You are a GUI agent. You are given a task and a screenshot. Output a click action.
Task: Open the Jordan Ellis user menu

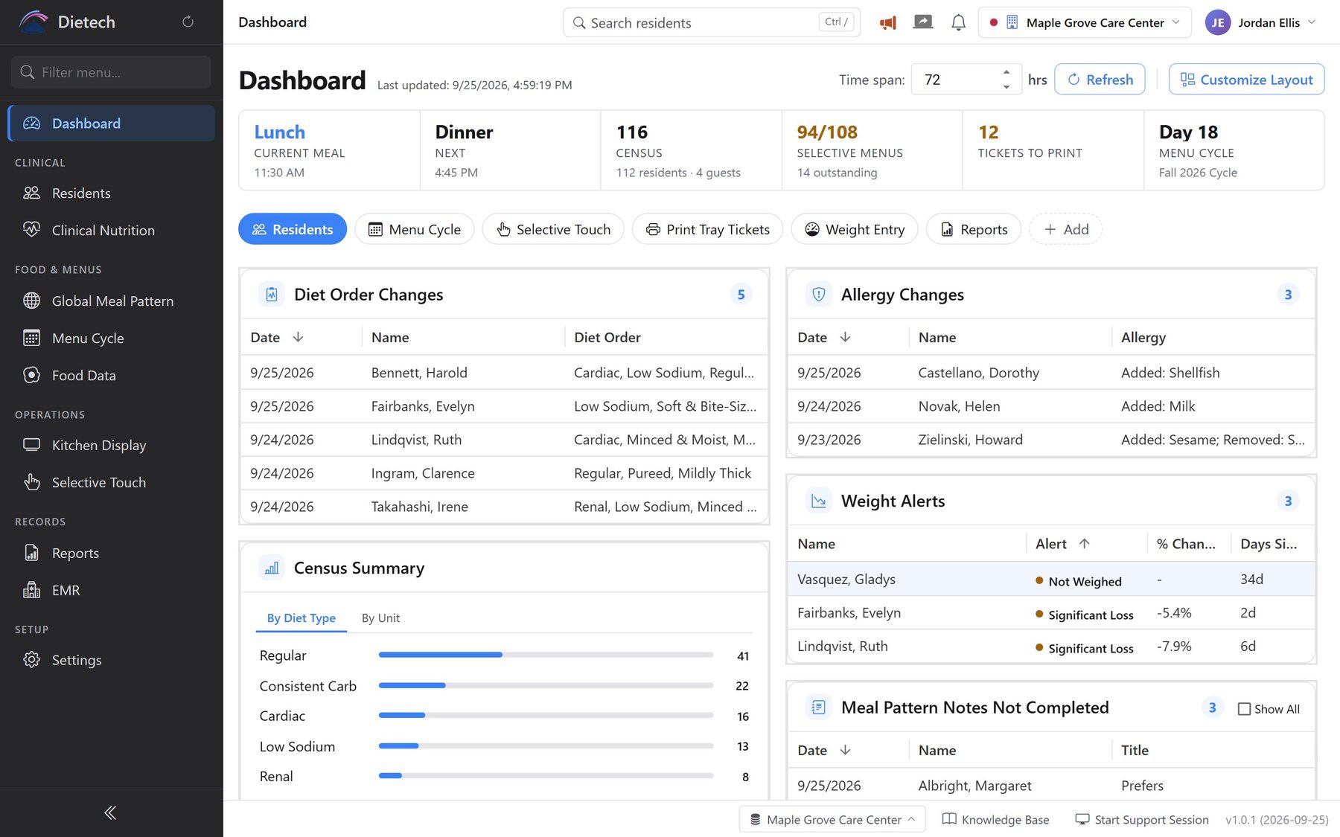[1261, 22]
